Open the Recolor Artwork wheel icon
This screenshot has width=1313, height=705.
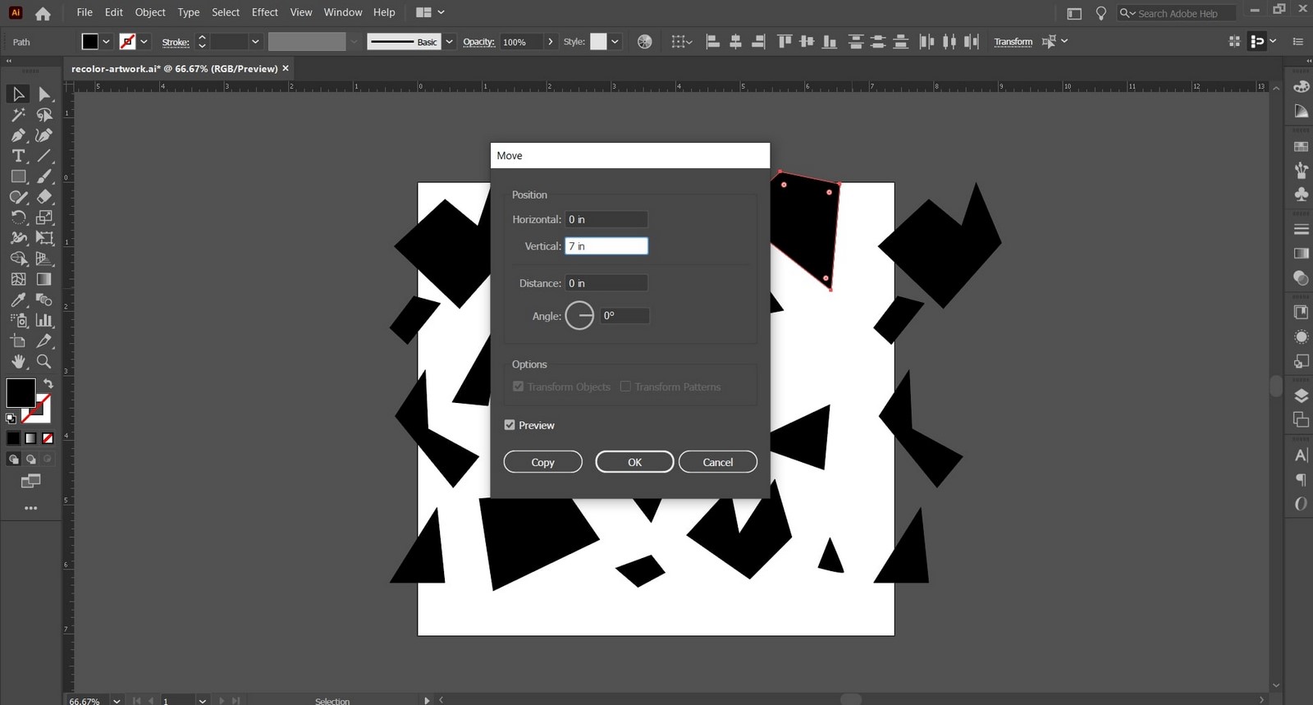645,42
